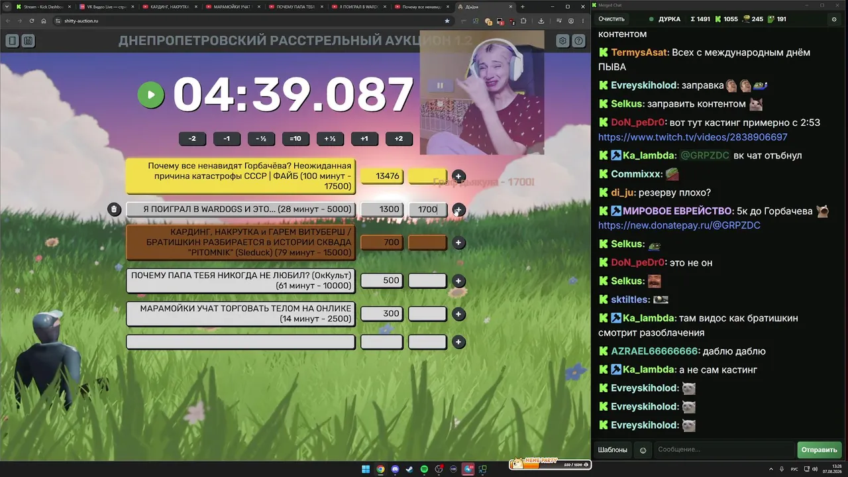Send the chat message with Отправить
This screenshot has height=477, width=848.
820,450
